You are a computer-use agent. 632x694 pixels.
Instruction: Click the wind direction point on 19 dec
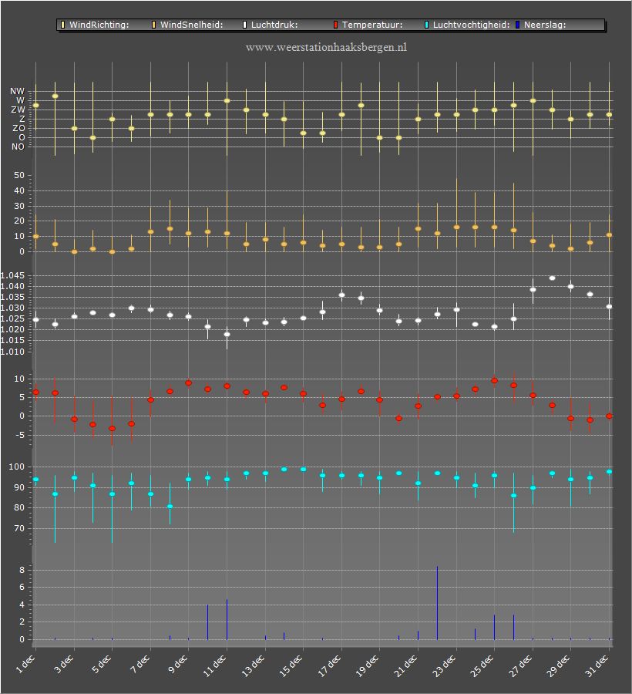[379, 138]
